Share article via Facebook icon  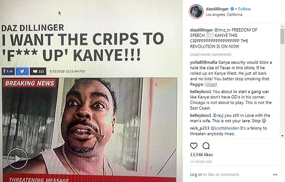pyautogui.click(x=8, y=71)
